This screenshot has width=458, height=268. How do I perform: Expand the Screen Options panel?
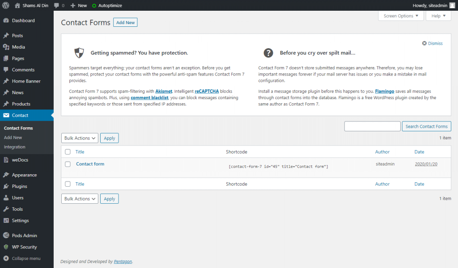pos(401,16)
